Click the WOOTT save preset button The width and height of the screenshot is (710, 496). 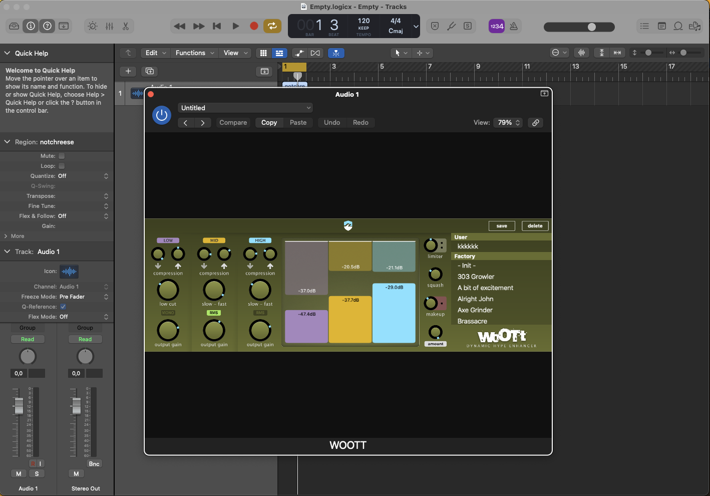pos(502,226)
